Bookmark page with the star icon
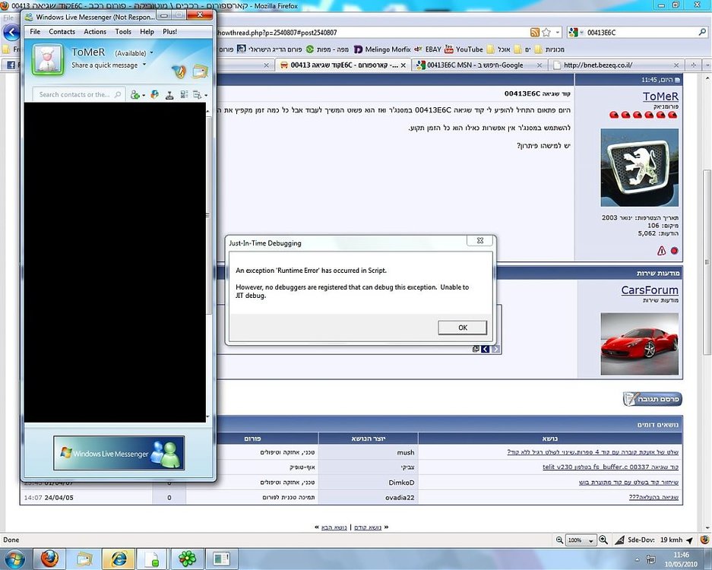Viewport: 712px width, 570px height. point(546,32)
